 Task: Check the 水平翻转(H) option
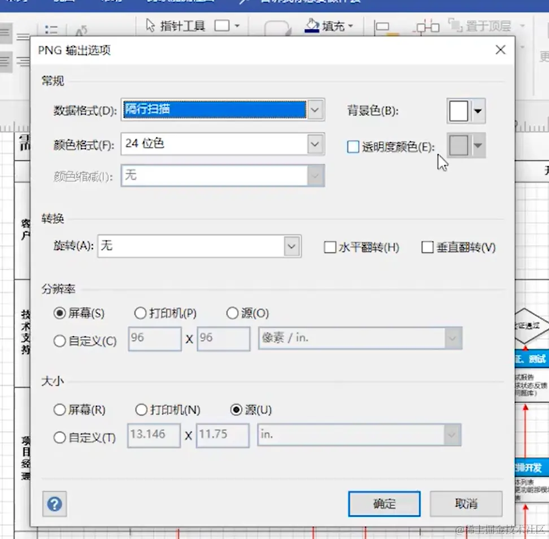pos(330,247)
